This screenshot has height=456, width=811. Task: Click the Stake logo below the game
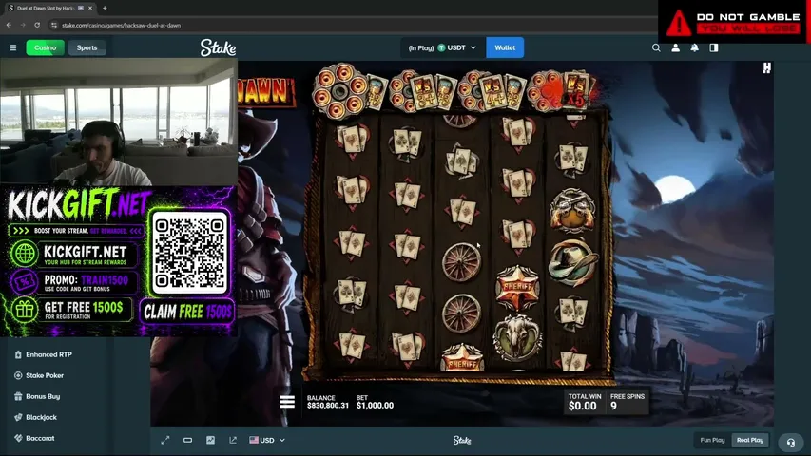462,440
